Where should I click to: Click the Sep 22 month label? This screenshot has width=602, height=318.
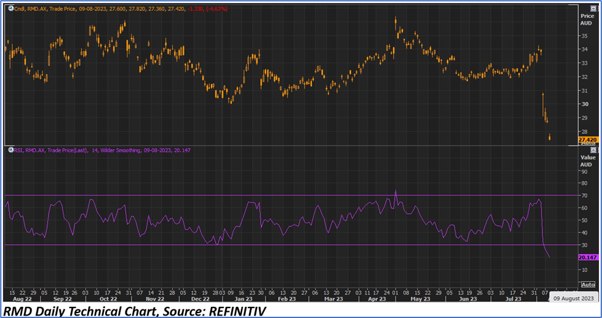pos(63,299)
